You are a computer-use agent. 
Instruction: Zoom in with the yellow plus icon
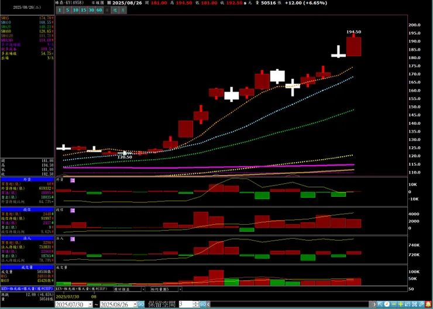tap(401, 304)
